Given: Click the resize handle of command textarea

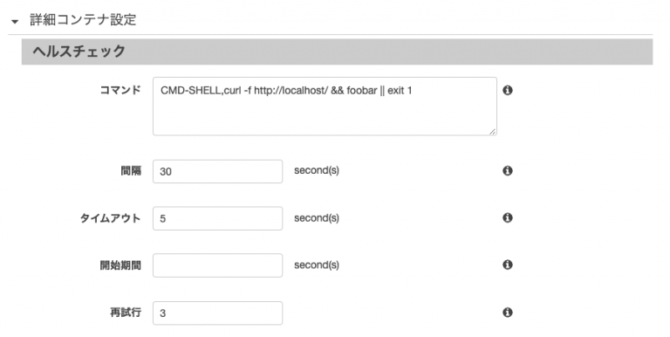Looking at the screenshot, I should (492, 131).
